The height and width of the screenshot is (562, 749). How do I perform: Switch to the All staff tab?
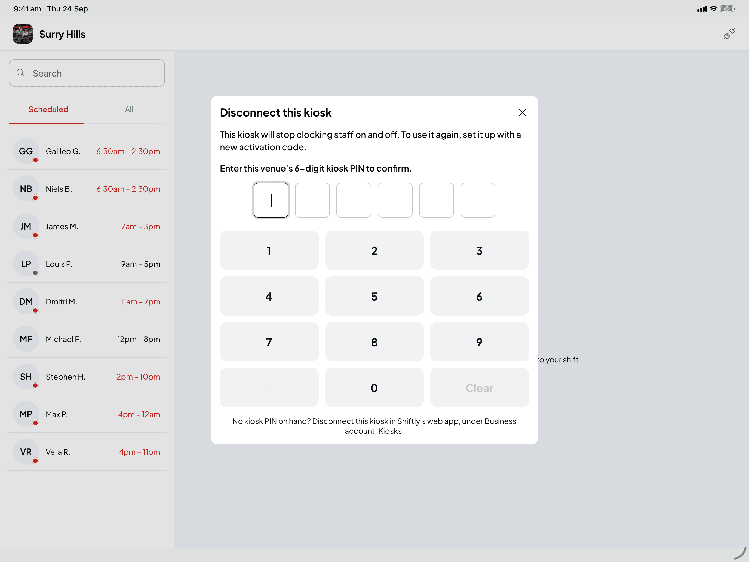pyautogui.click(x=129, y=109)
